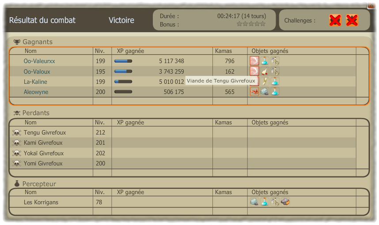Viewport: 379px width, 225px height.
Task: Click the bloody fang in Oo-Valoux's row
Action: coord(265,71)
